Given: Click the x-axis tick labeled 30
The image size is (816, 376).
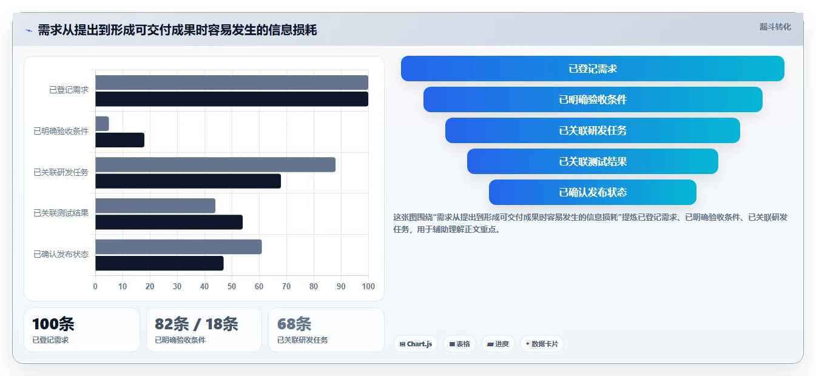Looking at the screenshot, I should pyautogui.click(x=177, y=286).
